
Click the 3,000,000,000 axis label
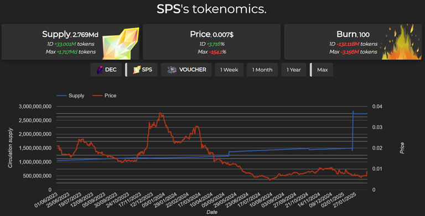tap(35, 107)
